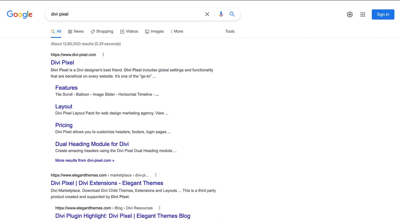Open the Pricing sitelink
The height and width of the screenshot is (221, 400).
[64, 125]
